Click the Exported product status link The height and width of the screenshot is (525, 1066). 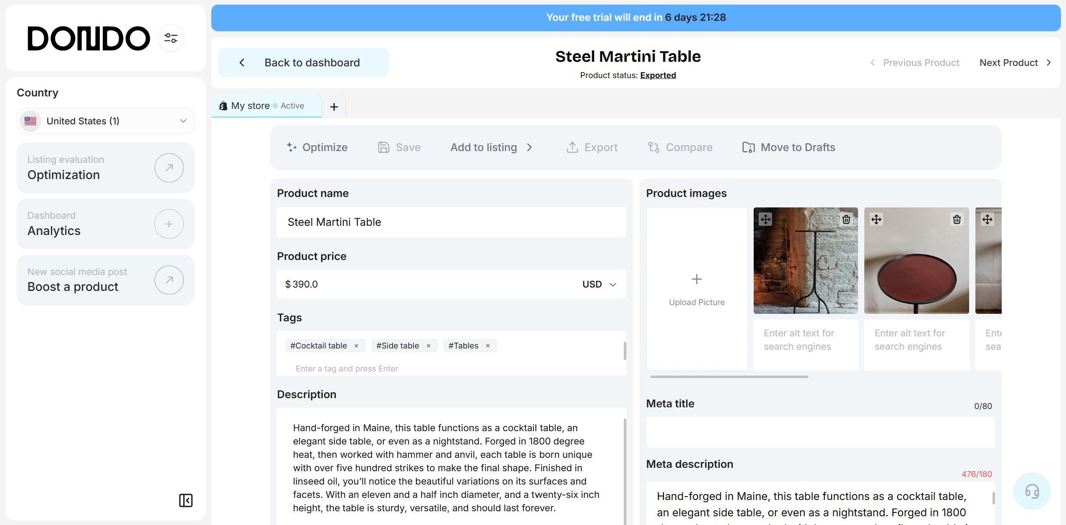(658, 75)
